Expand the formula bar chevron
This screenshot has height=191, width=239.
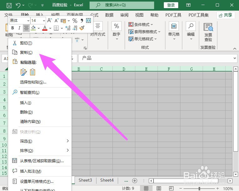tap(235, 58)
